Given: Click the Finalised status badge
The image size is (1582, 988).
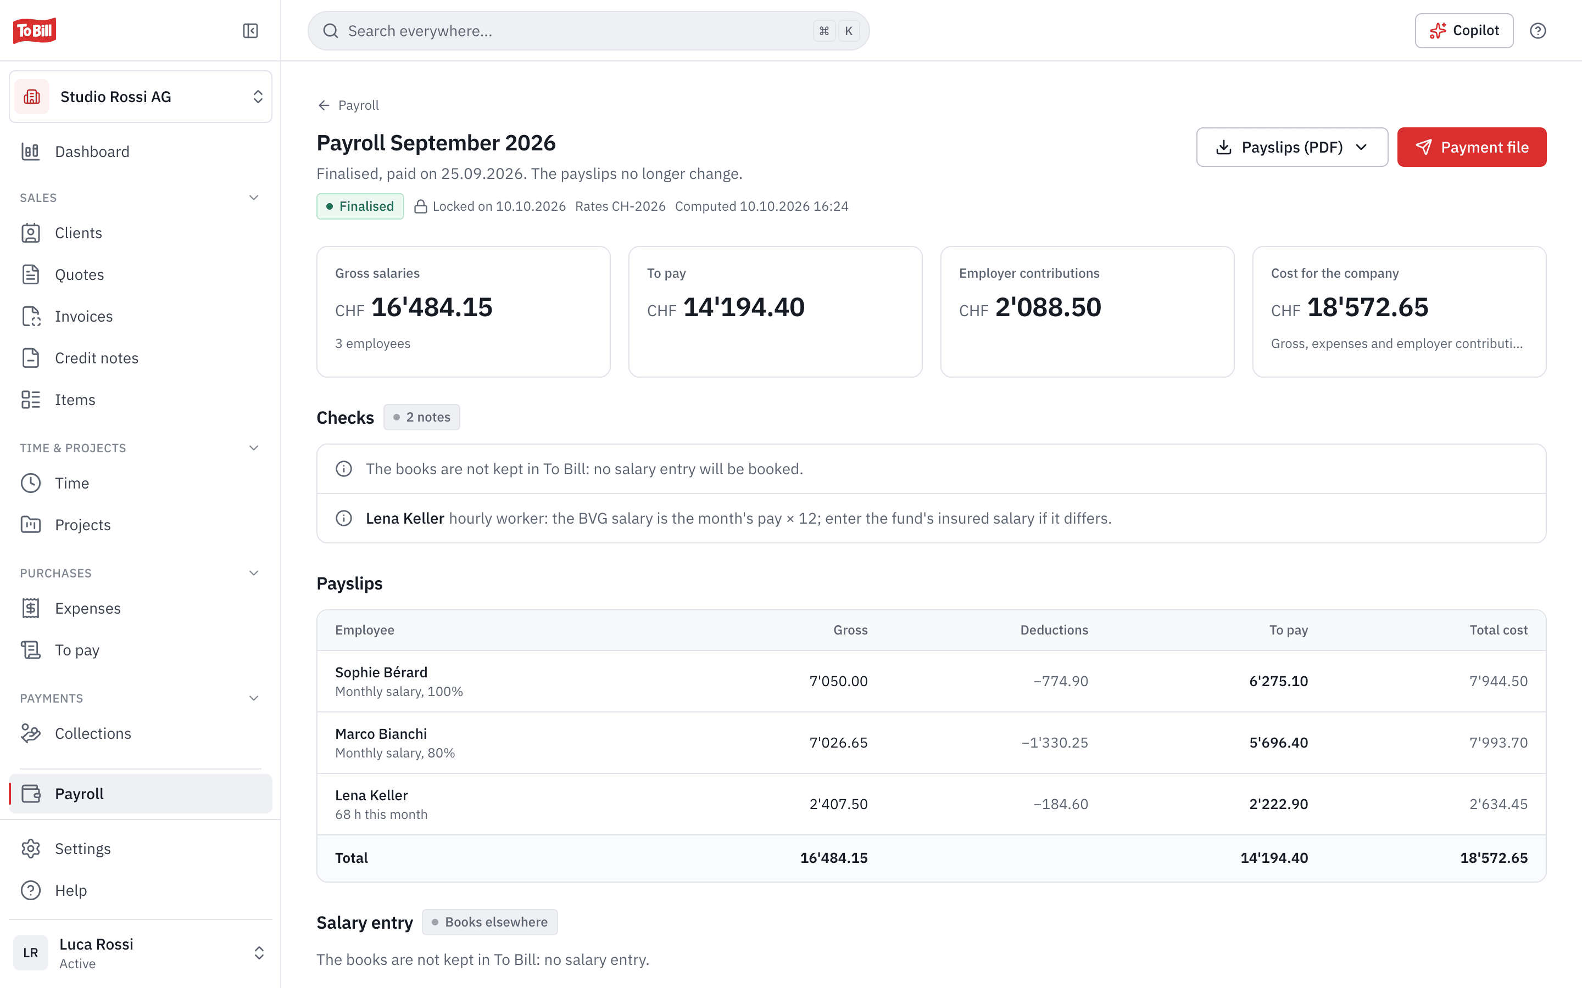Looking at the screenshot, I should [x=360, y=206].
